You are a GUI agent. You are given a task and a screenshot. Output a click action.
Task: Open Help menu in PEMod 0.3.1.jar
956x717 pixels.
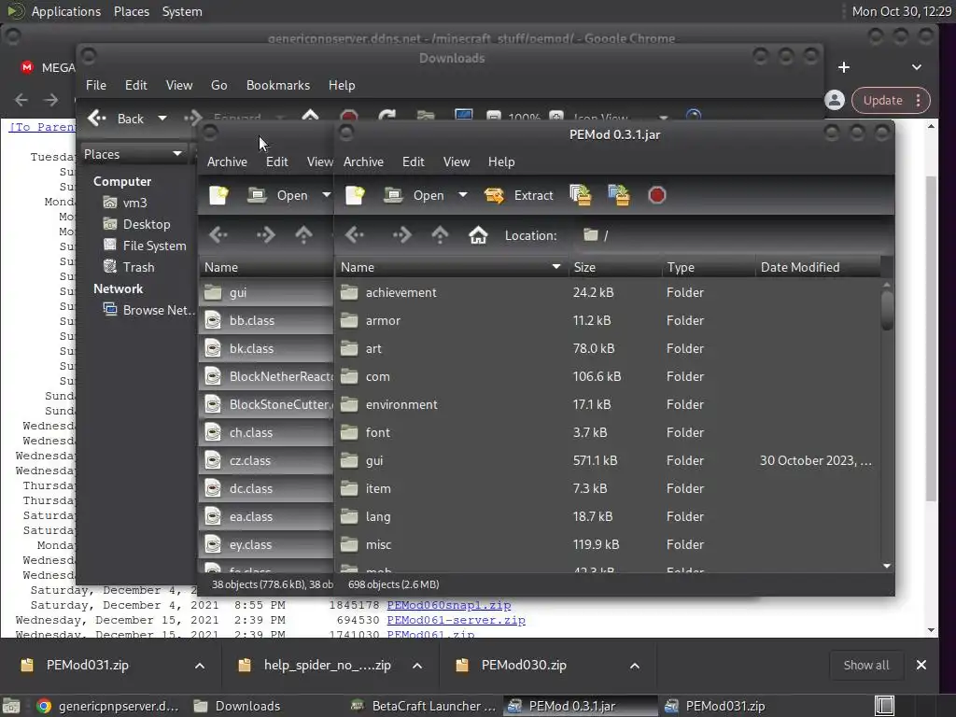tap(501, 162)
